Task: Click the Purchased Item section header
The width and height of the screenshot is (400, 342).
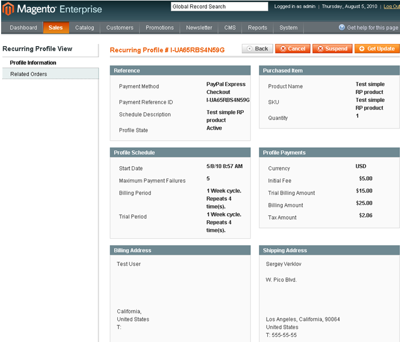Action: [x=329, y=71]
